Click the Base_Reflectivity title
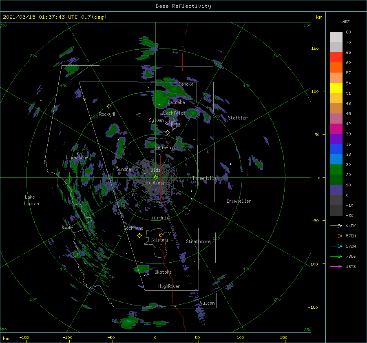The height and width of the screenshot is (343, 367). (183, 6)
